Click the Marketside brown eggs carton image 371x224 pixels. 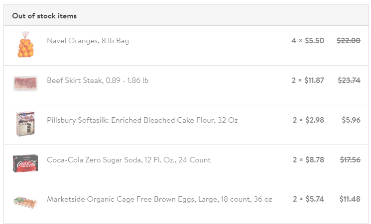coord(25,202)
